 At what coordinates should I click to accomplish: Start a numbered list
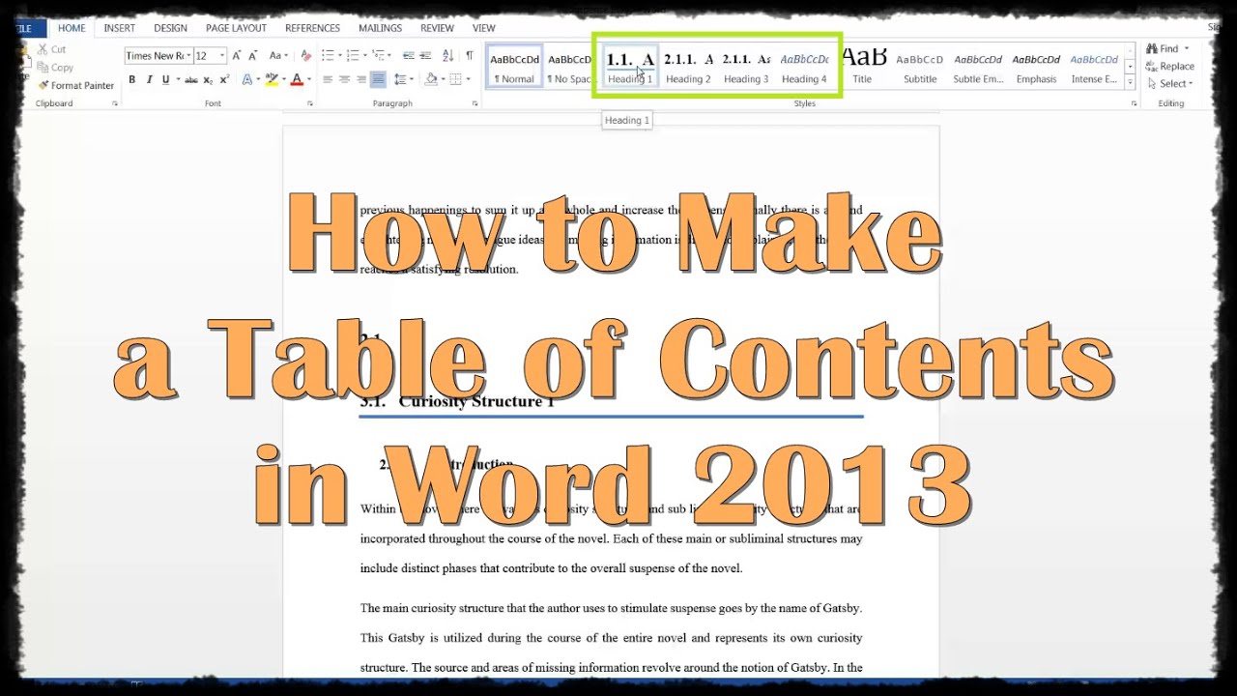352,56
